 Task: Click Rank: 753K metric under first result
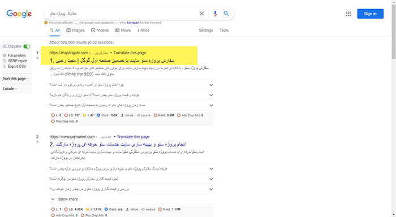tap(107, 115)
